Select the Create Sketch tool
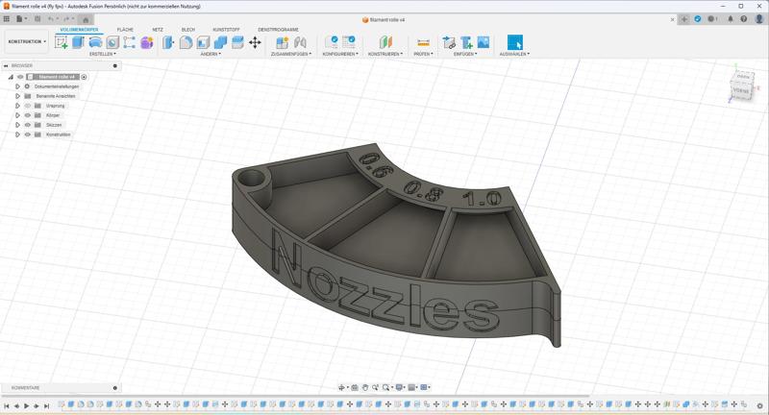Image resolution: width=769 pixels, height=415 pixels. coord(62,42)
